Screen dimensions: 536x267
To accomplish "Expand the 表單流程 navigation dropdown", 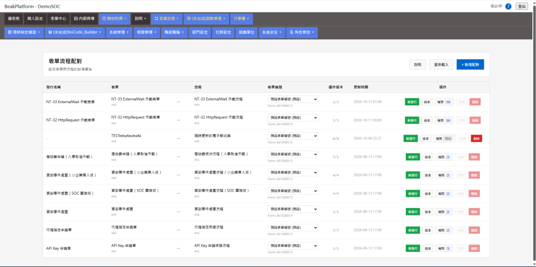I will click(166, 19).
